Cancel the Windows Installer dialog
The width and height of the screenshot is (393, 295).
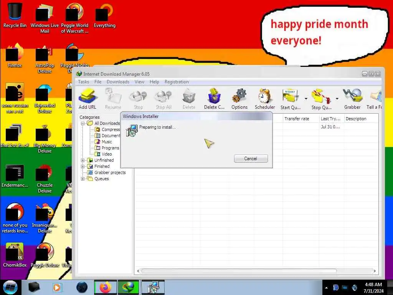251,159
